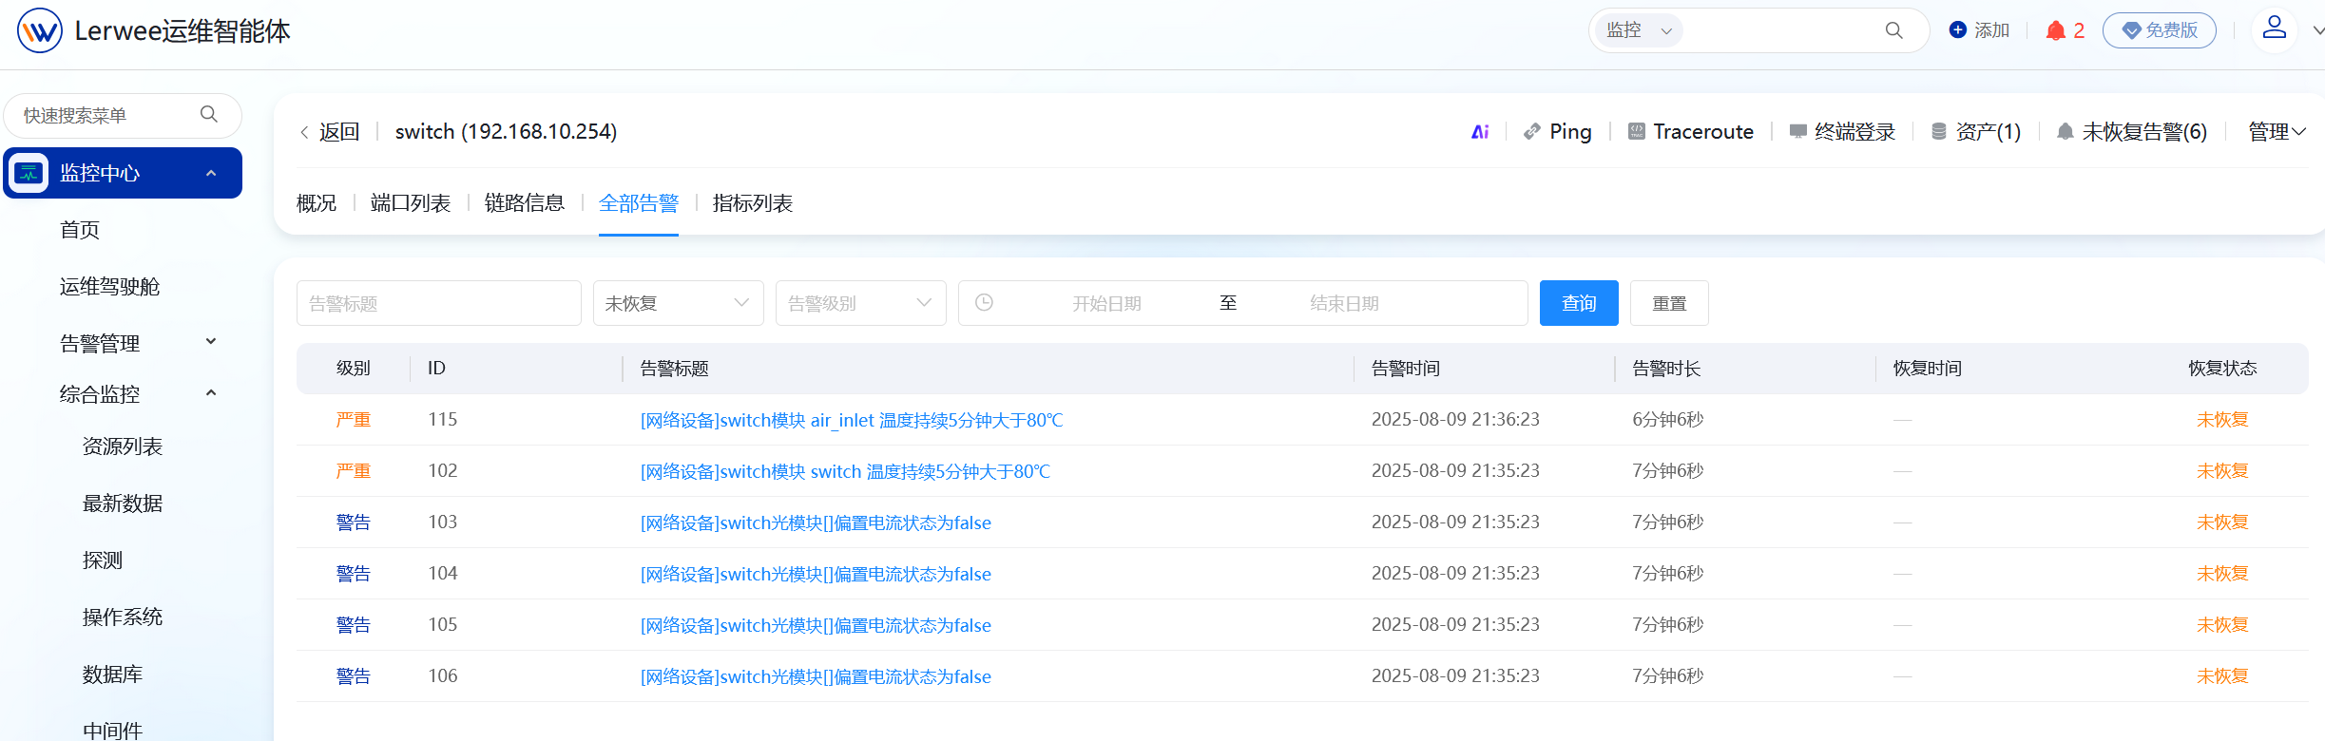Open 首页 in the sidebar
The image size is (2325, 741).
pos(80,230)
